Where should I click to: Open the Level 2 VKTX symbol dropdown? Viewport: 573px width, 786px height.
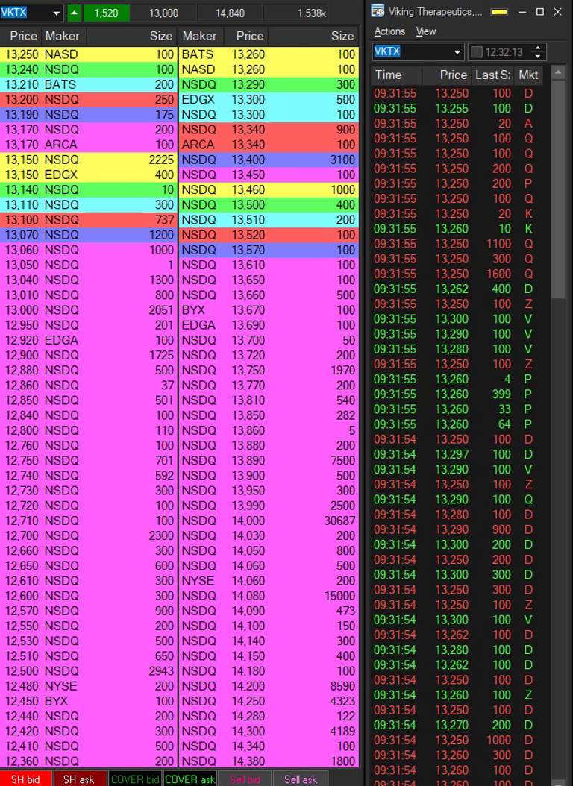coord(56,13)
